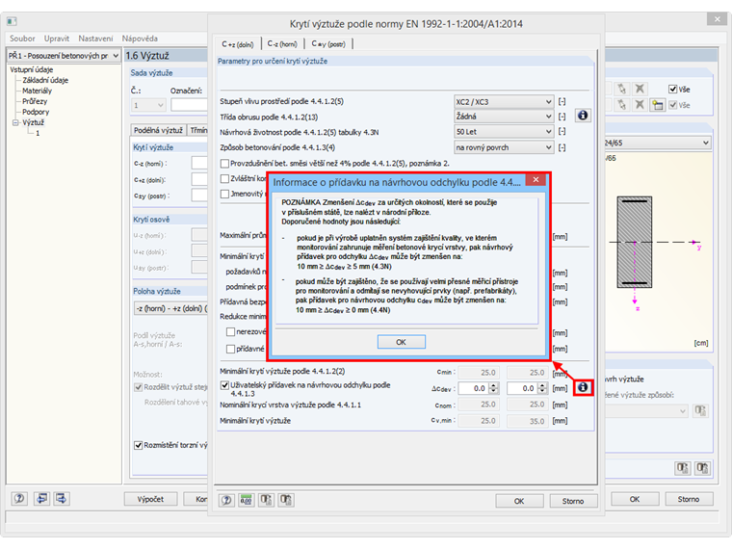This screenshot has height=549, width=732.
Task: Open the PŘ1 - Posouzení betonových dropdown
Action: 64,56
